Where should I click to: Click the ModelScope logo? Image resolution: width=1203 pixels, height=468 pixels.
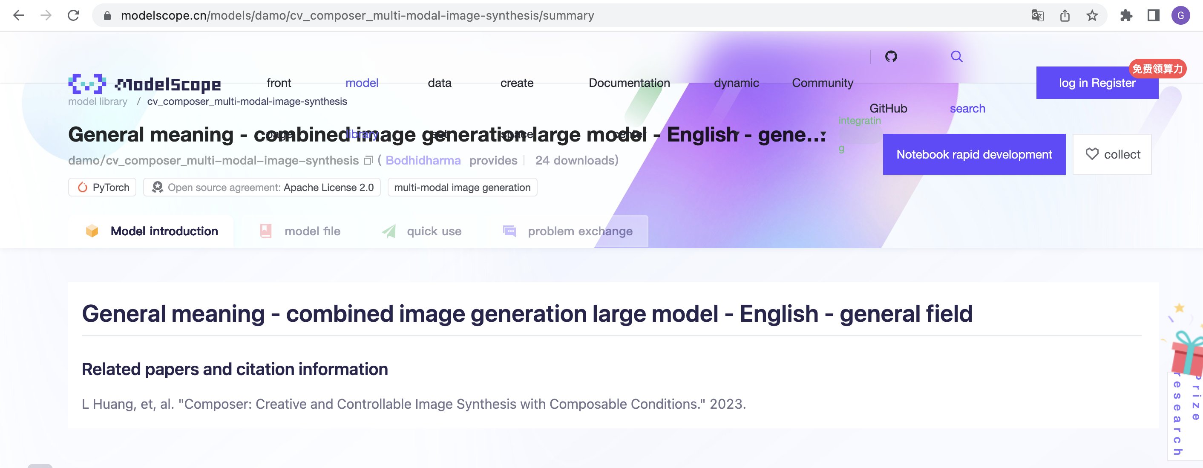145,83
